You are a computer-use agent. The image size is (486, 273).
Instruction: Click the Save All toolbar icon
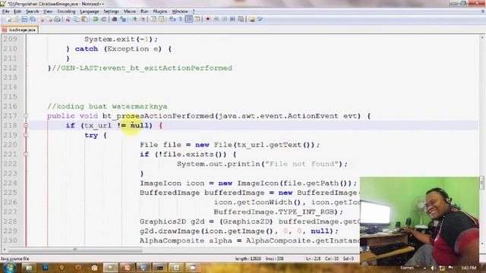33,19
